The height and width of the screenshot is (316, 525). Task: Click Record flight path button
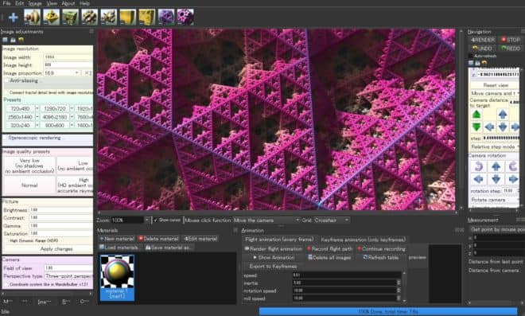(x=330, y=248)
